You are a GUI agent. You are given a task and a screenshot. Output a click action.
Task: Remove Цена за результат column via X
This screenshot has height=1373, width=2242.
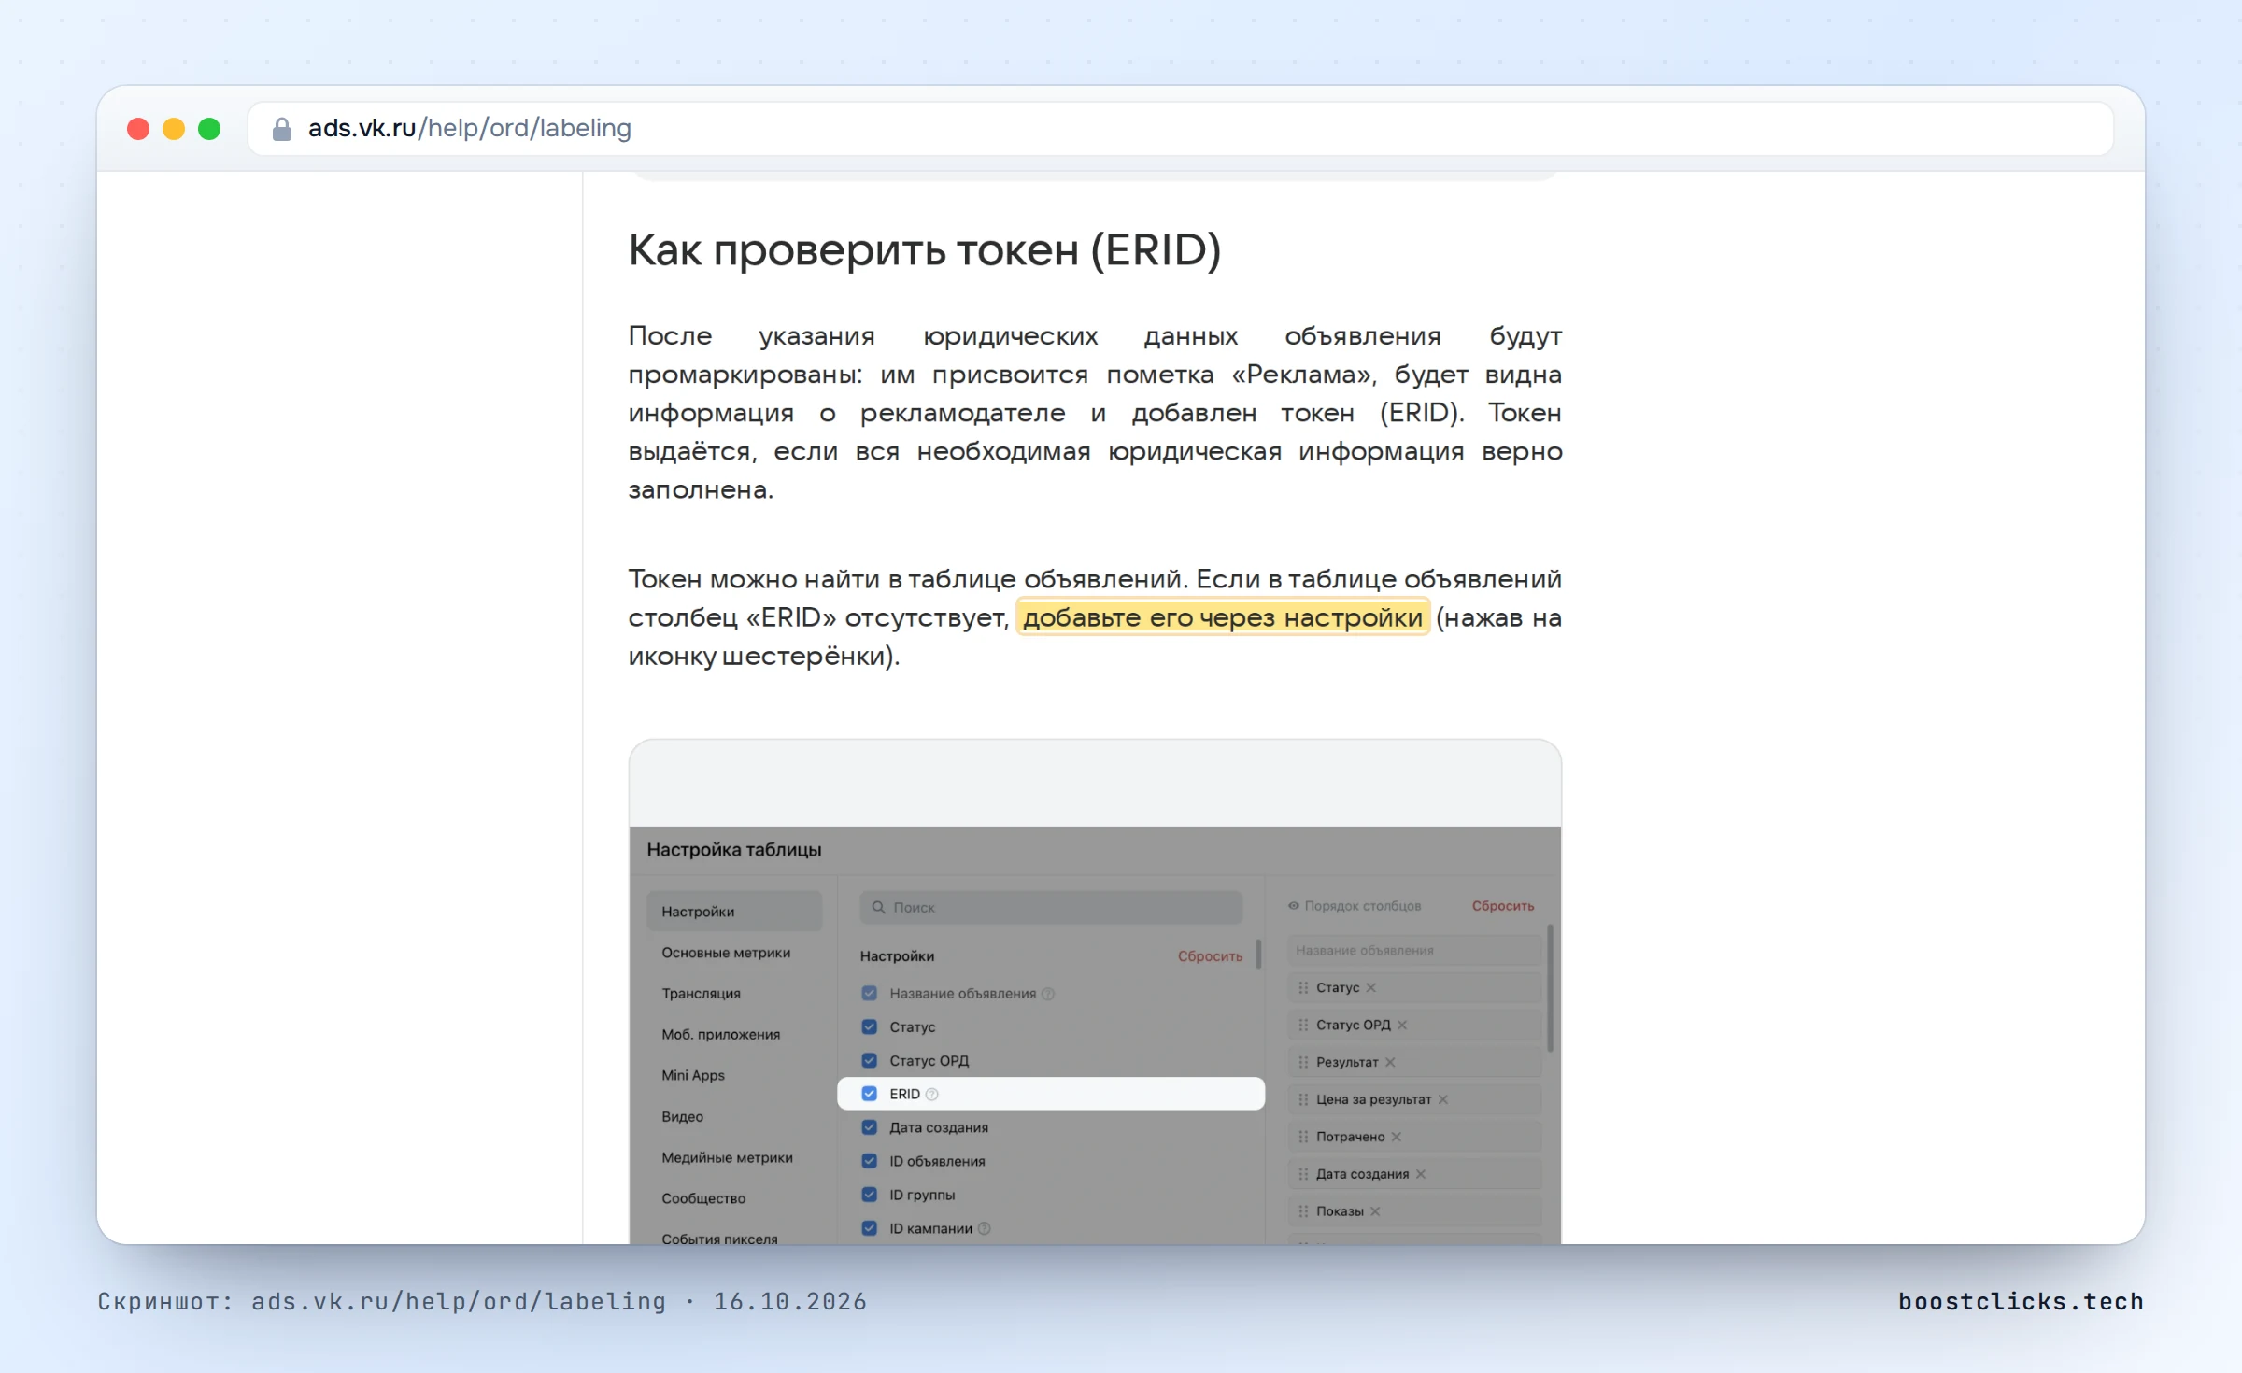[x=1443, y=1099]
